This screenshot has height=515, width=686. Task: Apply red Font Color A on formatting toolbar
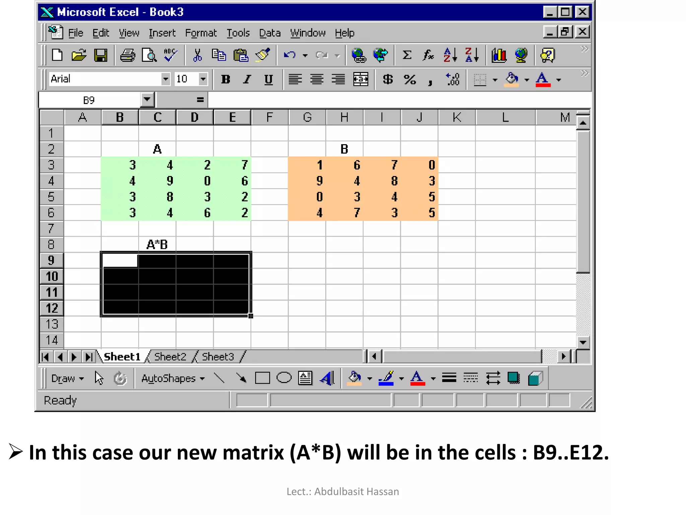[543, 80]
